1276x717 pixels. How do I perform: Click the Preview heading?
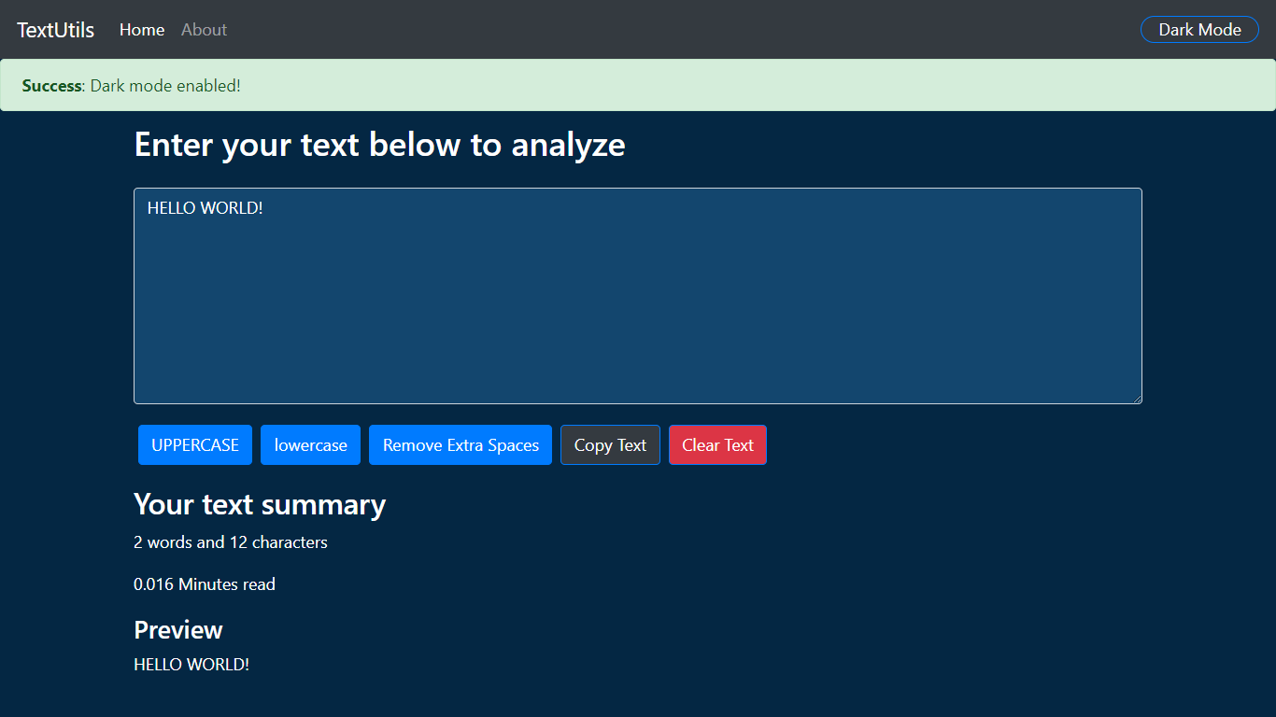click(178, 630)
